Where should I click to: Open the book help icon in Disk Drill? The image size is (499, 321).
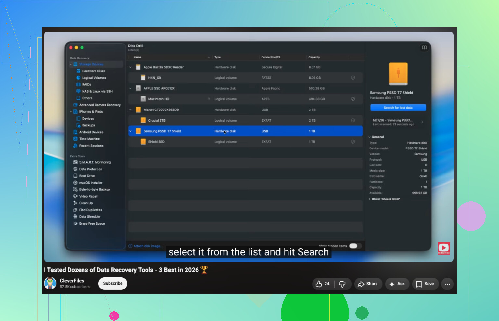click(x=424, y=48)
